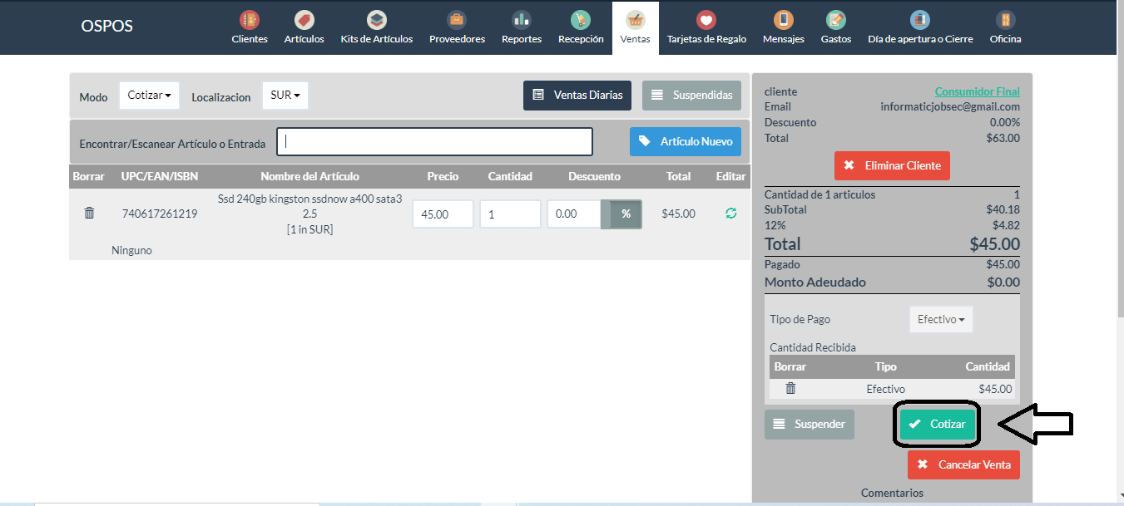The width and height of the screenshot is (1124, 506).
Task: Click the green Cotizar button
Action: 937,424
